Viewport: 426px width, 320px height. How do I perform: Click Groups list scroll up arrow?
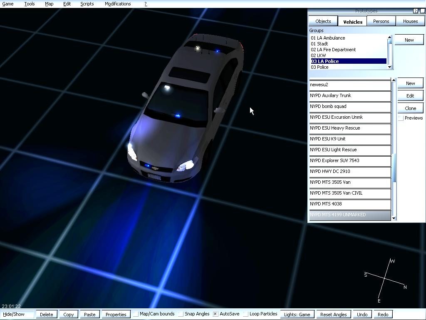pyautogui.click(x=389, y=37)
